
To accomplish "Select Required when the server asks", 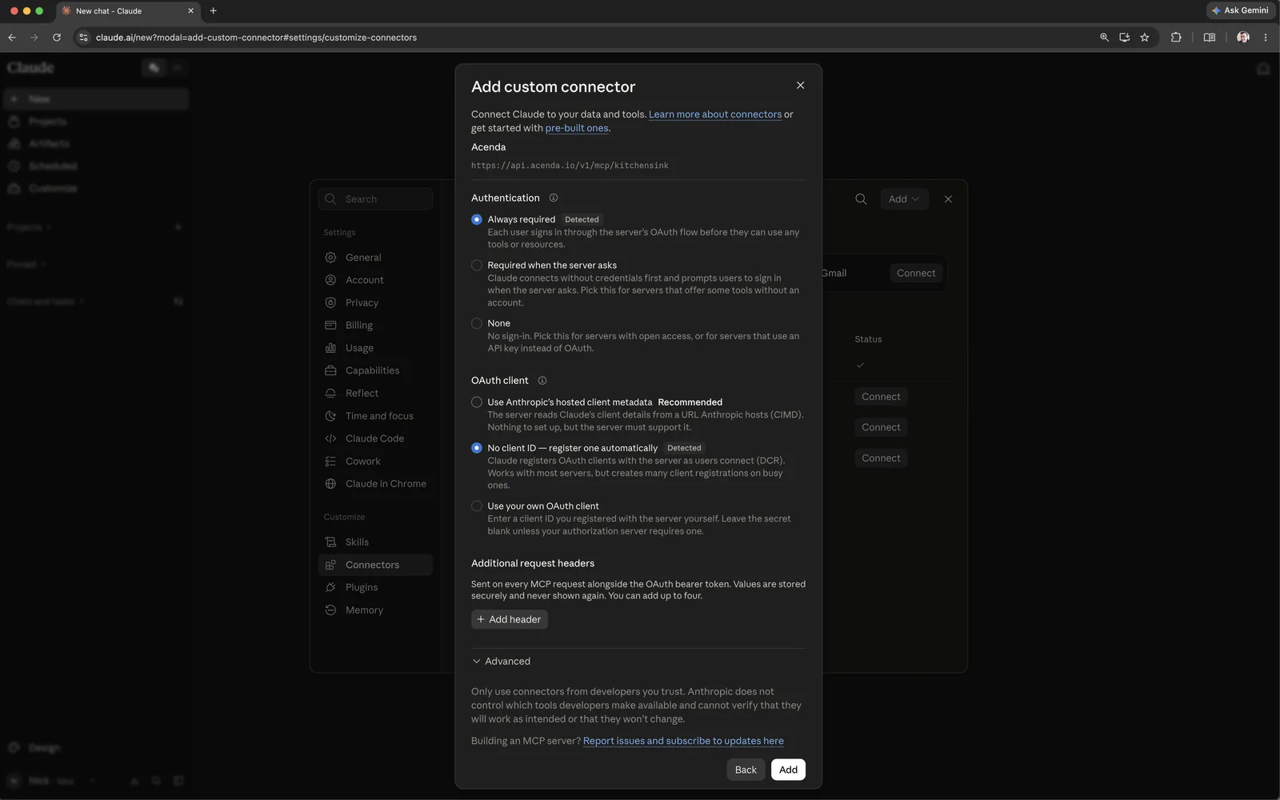I will tap(477, 266).
